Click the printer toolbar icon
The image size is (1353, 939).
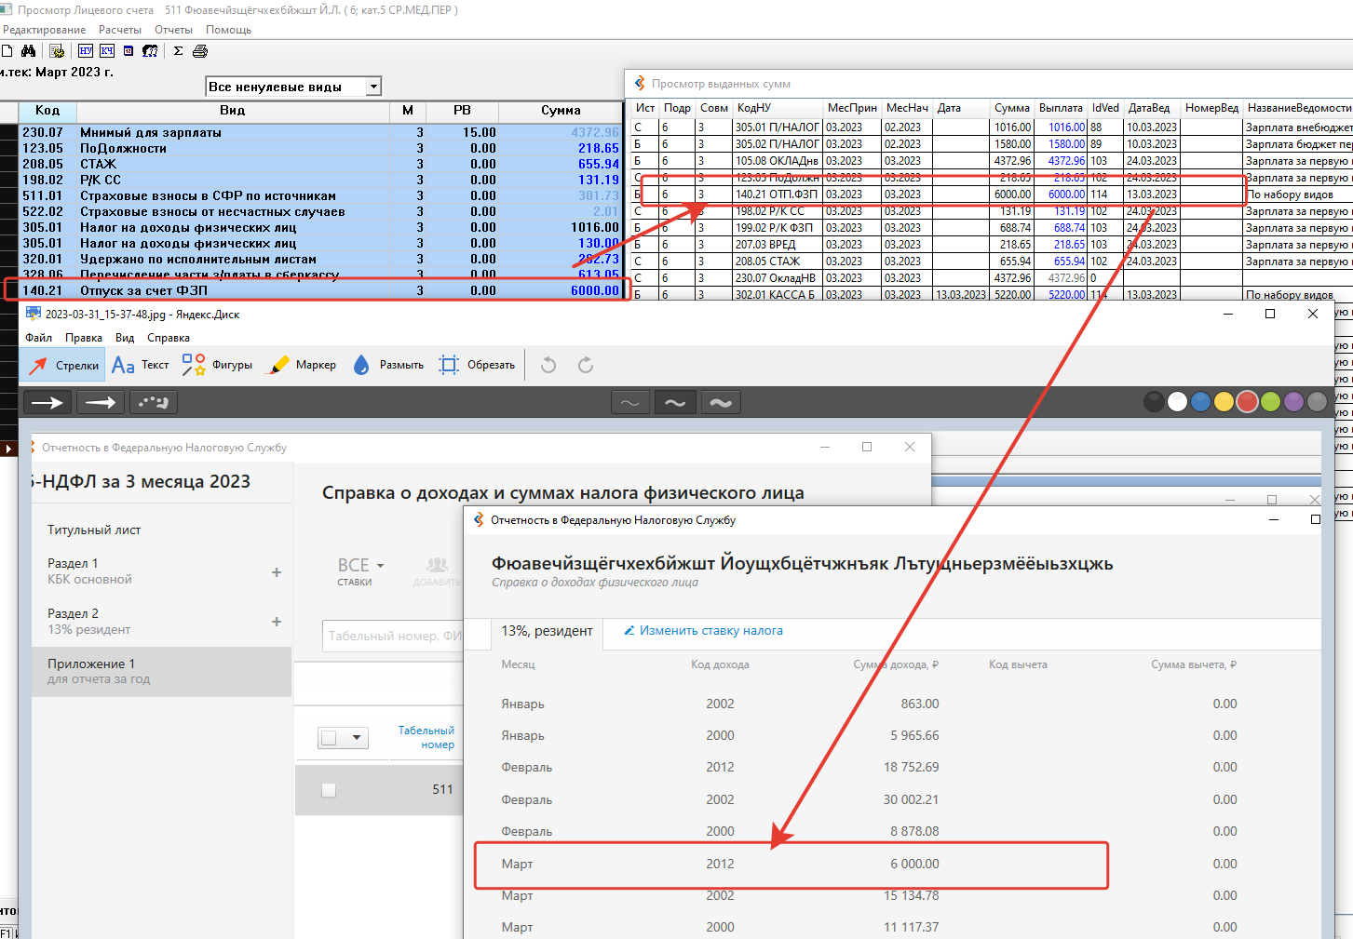pyautogui.click(x=199, y=51)
